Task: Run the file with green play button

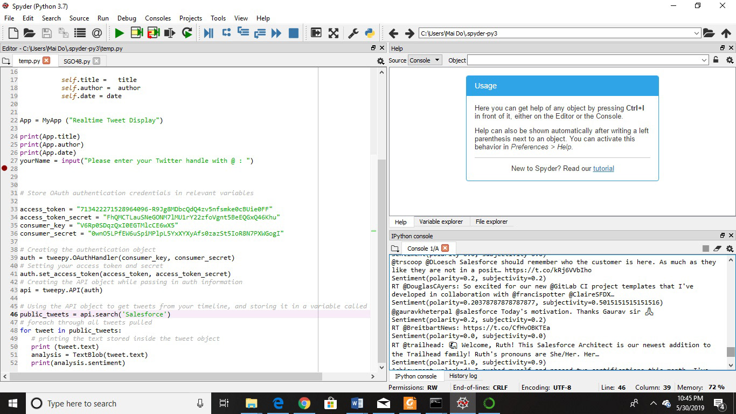Action: tap(119, 33)
